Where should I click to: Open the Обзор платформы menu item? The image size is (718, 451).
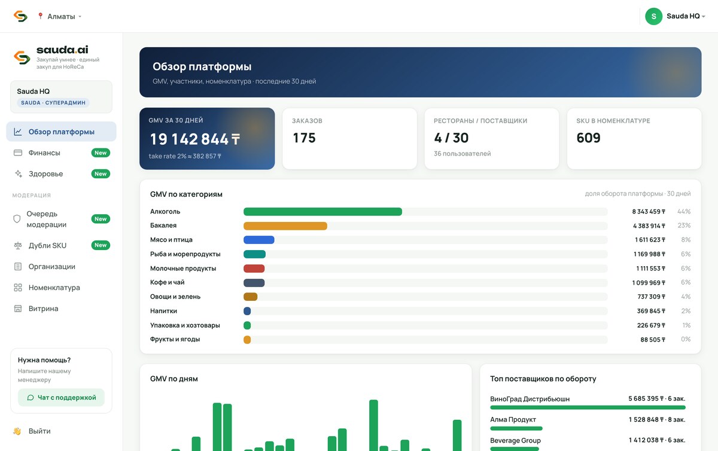click(61, 132)
